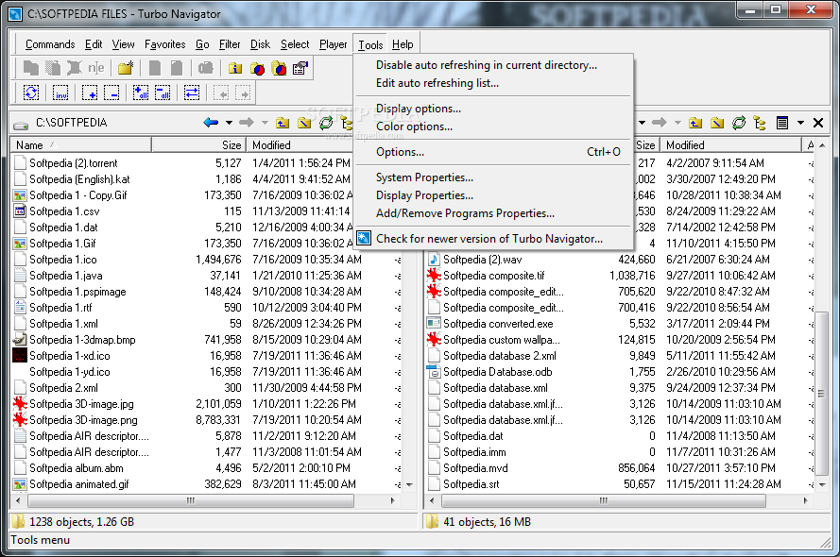Invert selection with the 'inv' icon
840x557 pixels.
[x=60, y=93]
